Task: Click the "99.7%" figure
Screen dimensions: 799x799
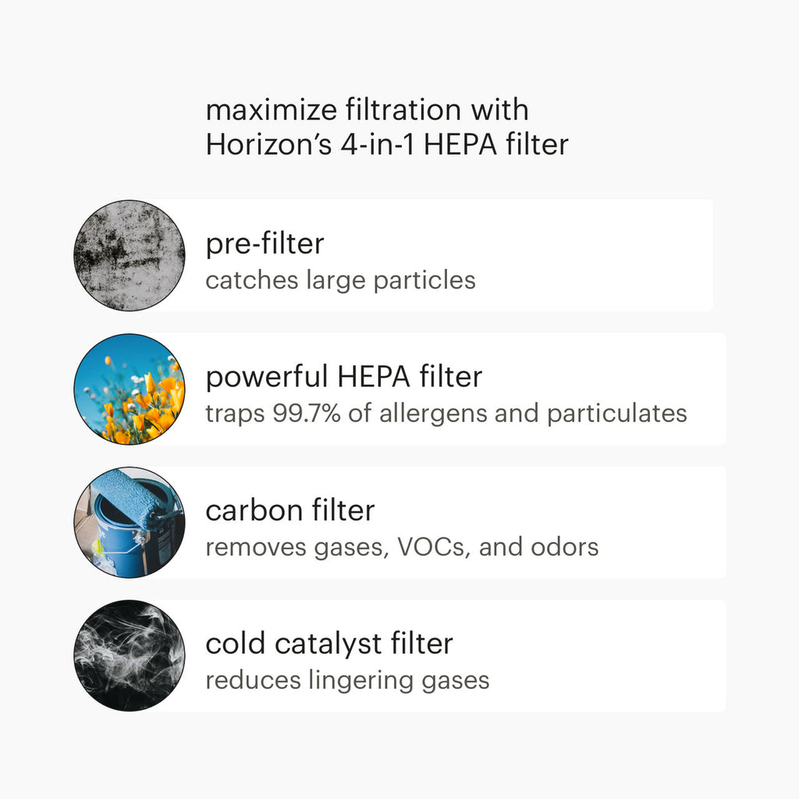Action: click(x=307, y=414)
